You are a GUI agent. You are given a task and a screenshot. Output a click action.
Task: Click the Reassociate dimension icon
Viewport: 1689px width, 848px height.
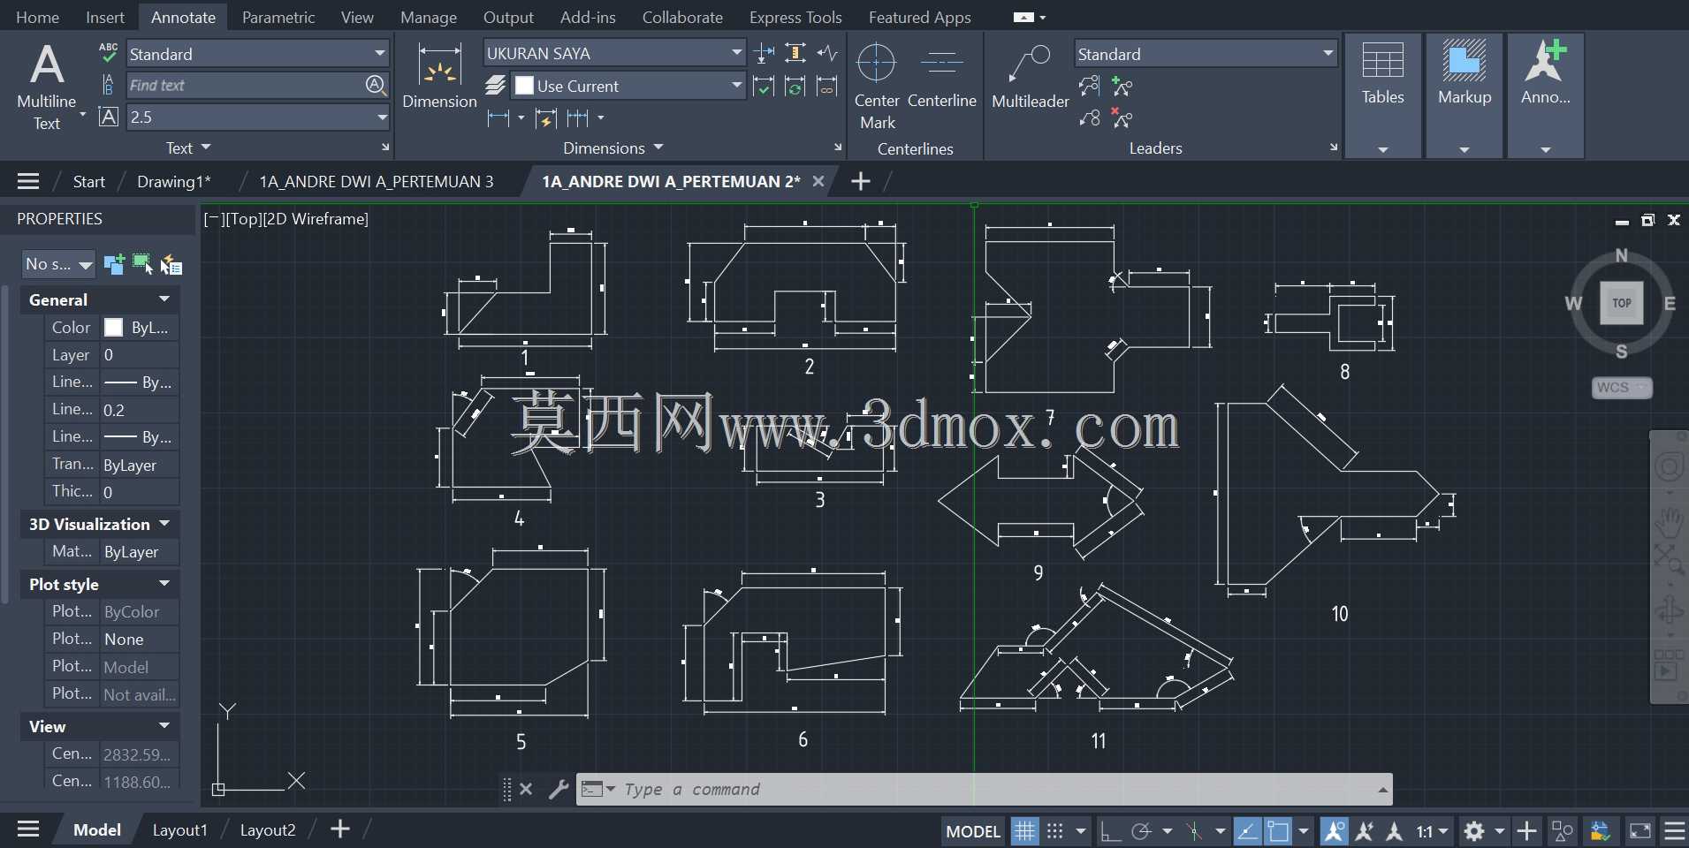point(827,87)
